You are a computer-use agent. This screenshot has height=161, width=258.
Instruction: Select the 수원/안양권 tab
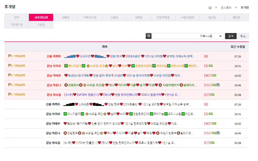188,17
